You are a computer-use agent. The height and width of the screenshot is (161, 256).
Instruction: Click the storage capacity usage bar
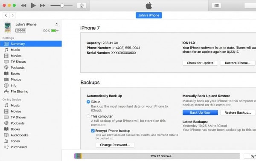157,156
